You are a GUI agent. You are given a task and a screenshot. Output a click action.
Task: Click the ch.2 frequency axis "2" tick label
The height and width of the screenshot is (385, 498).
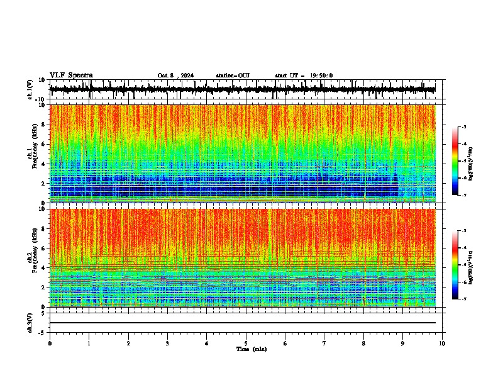tap(44, 287)
